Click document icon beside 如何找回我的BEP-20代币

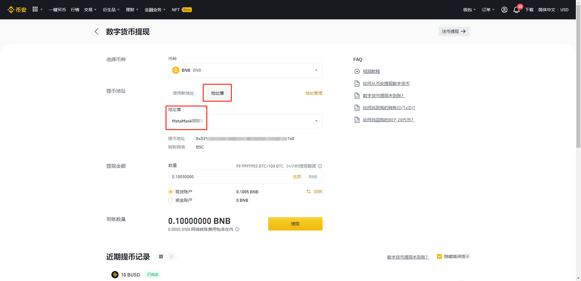click(357, 120)
